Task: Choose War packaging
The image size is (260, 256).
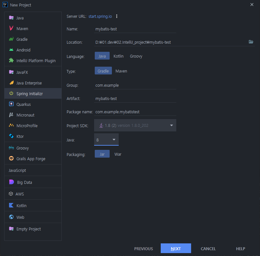Action: (x=118, y=154)
